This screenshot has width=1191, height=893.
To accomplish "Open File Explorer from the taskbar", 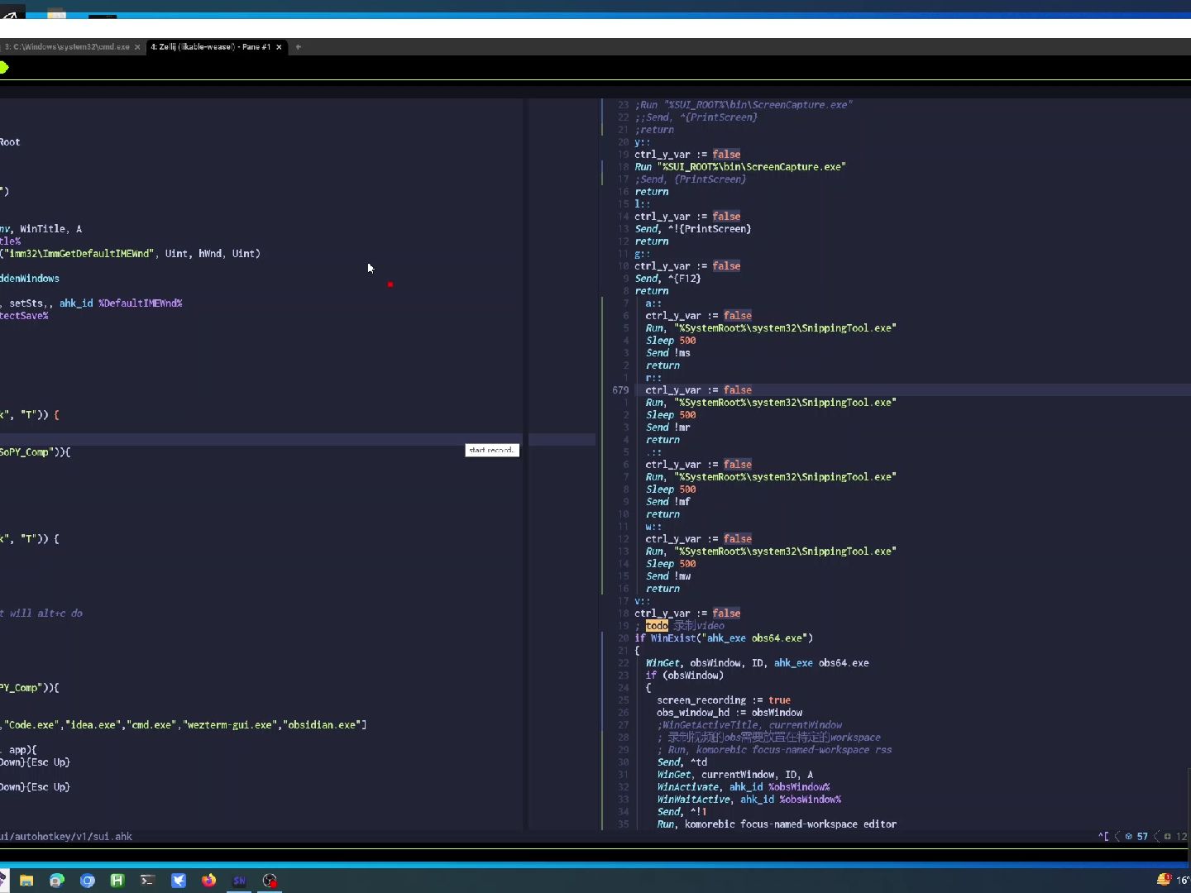I will [x=26, y=881].
